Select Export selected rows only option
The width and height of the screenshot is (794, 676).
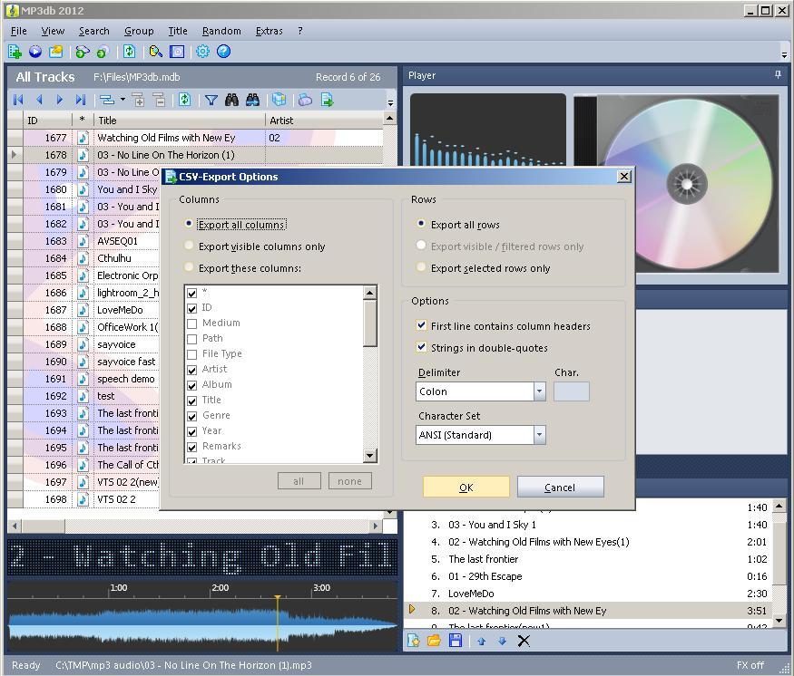pyautogui.click(x=421, y=267)
